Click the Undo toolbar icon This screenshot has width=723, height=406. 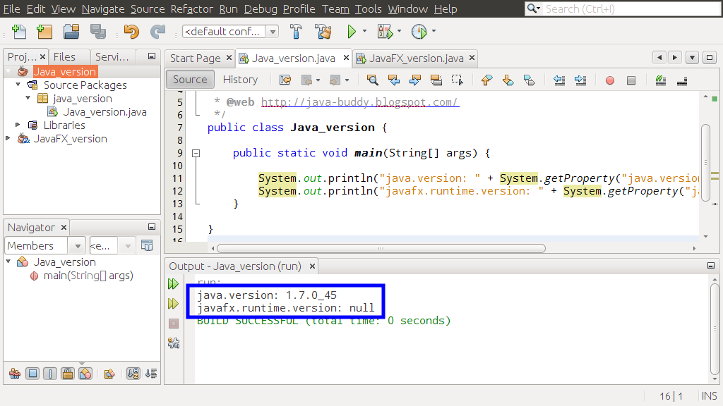(x=131, y=31)
